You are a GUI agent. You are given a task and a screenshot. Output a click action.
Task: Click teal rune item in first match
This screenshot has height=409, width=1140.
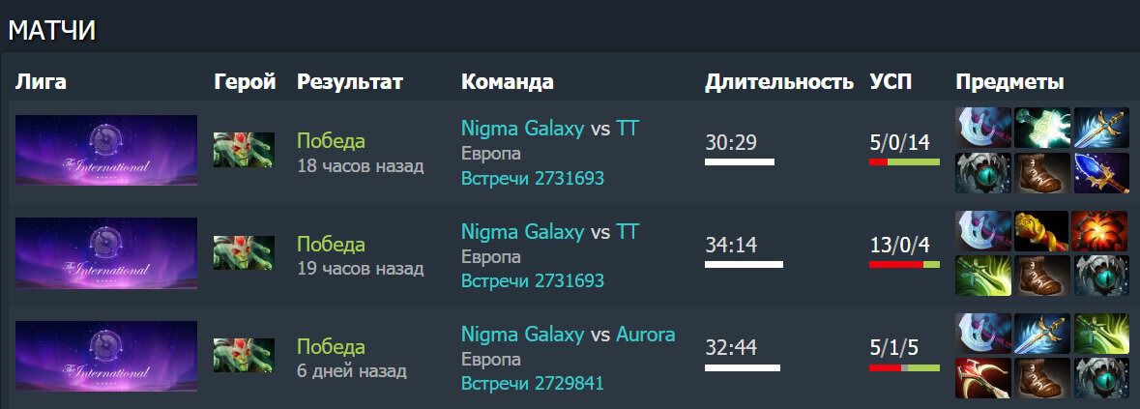coord(1041,128)
